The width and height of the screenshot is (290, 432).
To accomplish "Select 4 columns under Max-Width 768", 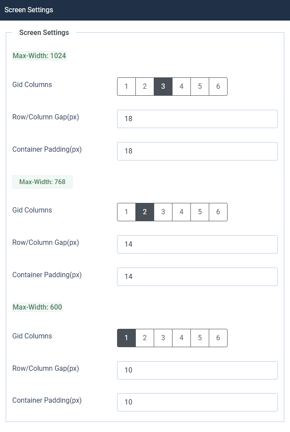I will tap(182, 212).
